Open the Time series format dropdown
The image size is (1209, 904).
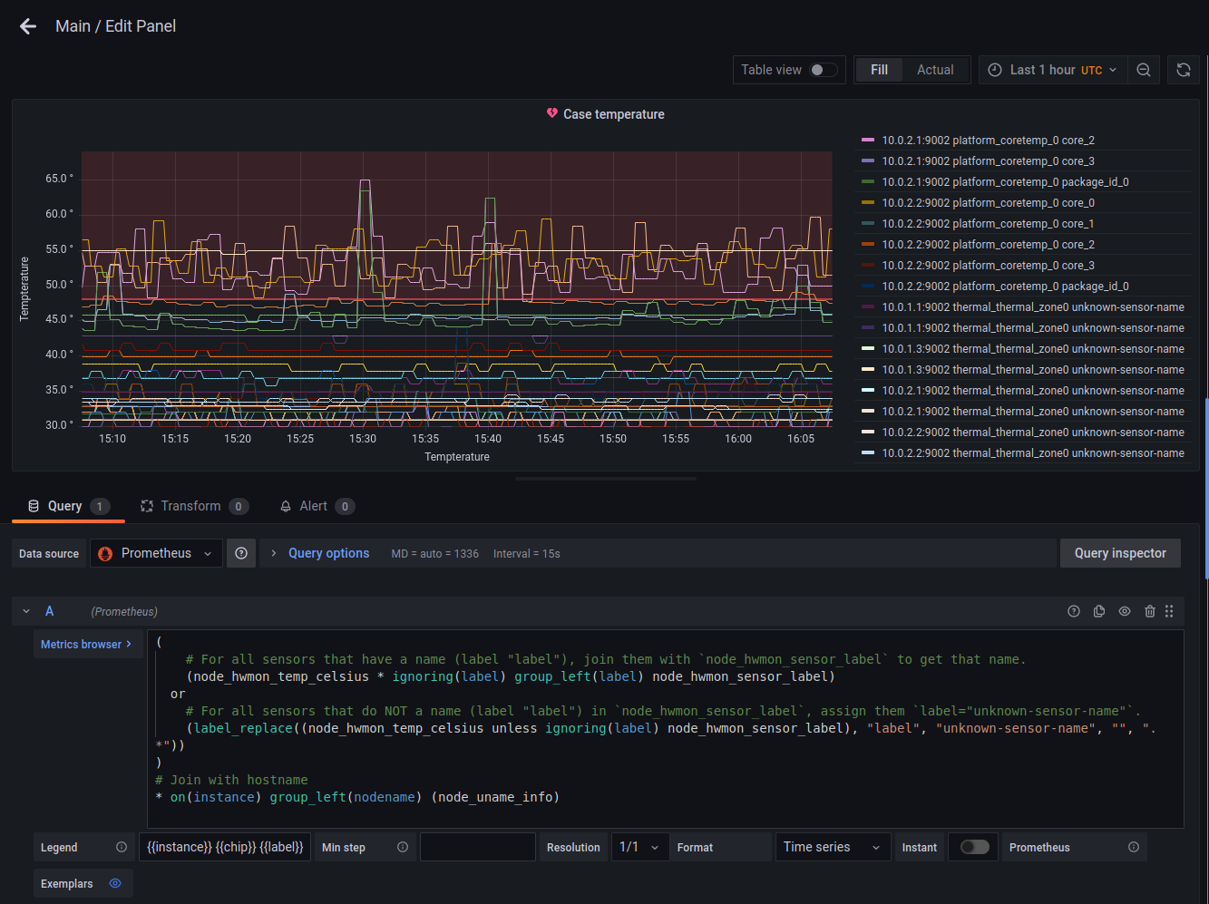click(832, 847)
